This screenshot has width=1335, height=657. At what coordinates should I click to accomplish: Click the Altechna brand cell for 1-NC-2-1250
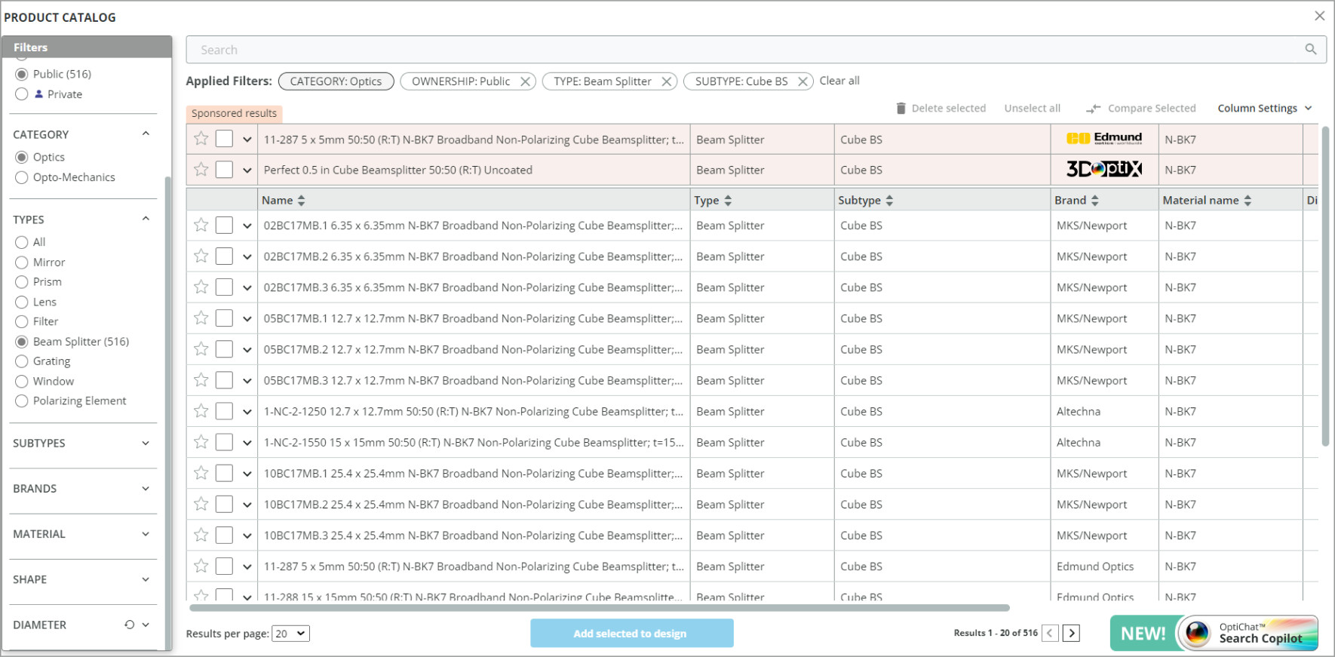[1079, 411]
